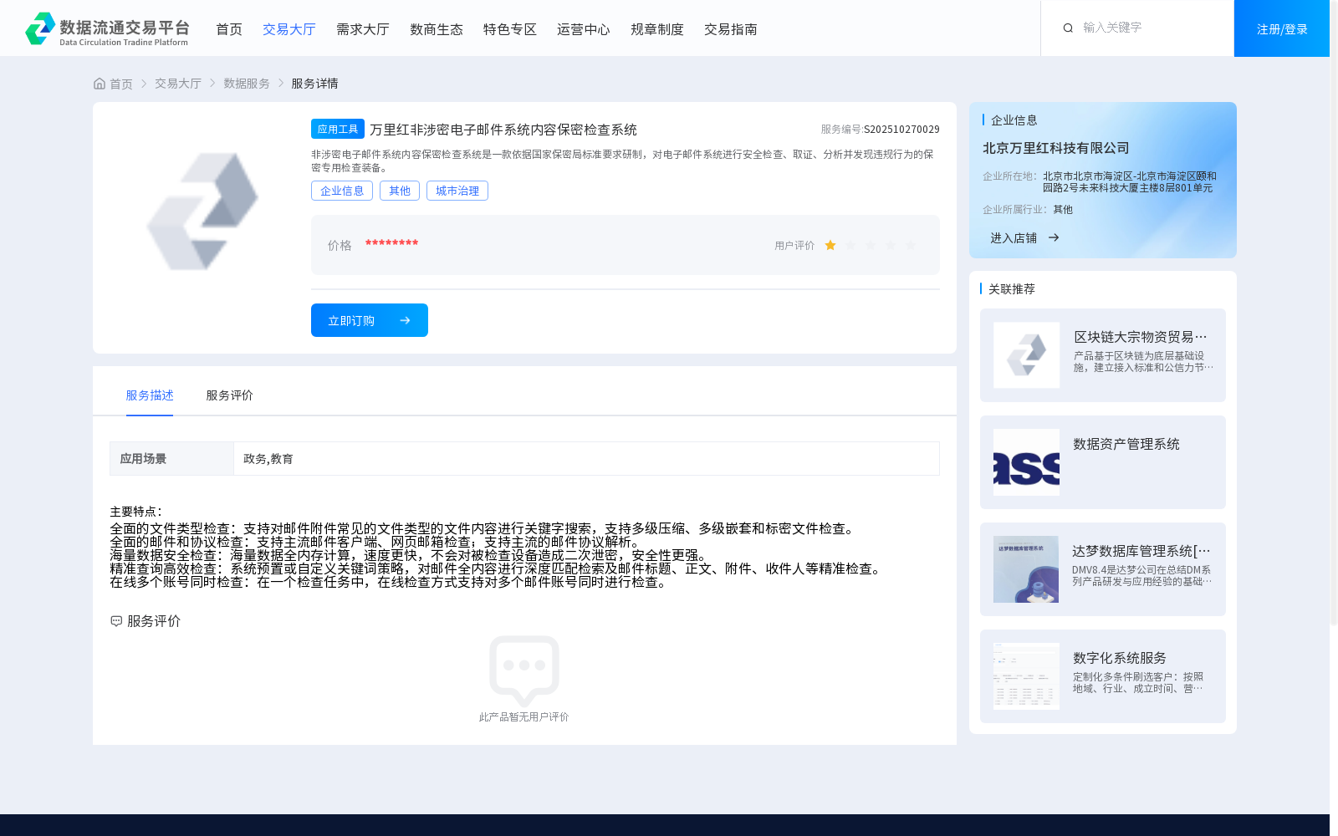Click the search magnifier icon
Screen dimensions: 1338x836
1068,28
